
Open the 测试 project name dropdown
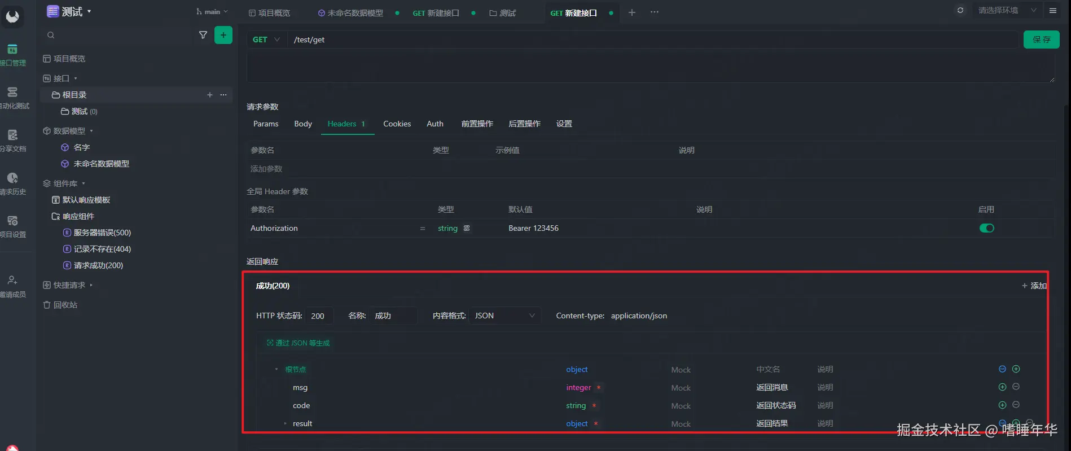click(x=69, y=11)
